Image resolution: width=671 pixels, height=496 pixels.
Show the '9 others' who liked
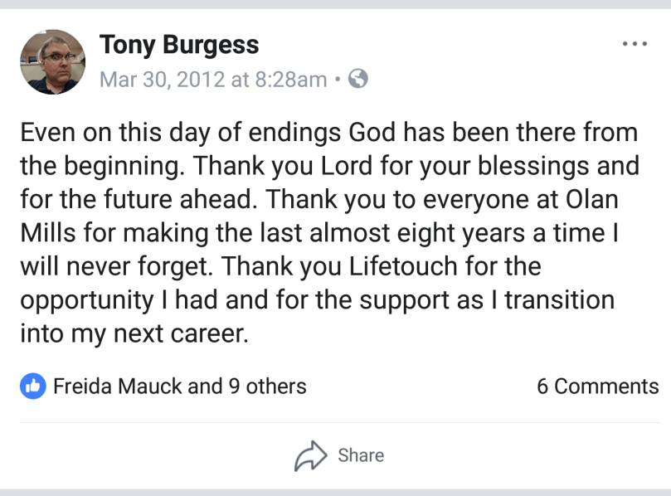pyautogui.click(x=267, y=387)
